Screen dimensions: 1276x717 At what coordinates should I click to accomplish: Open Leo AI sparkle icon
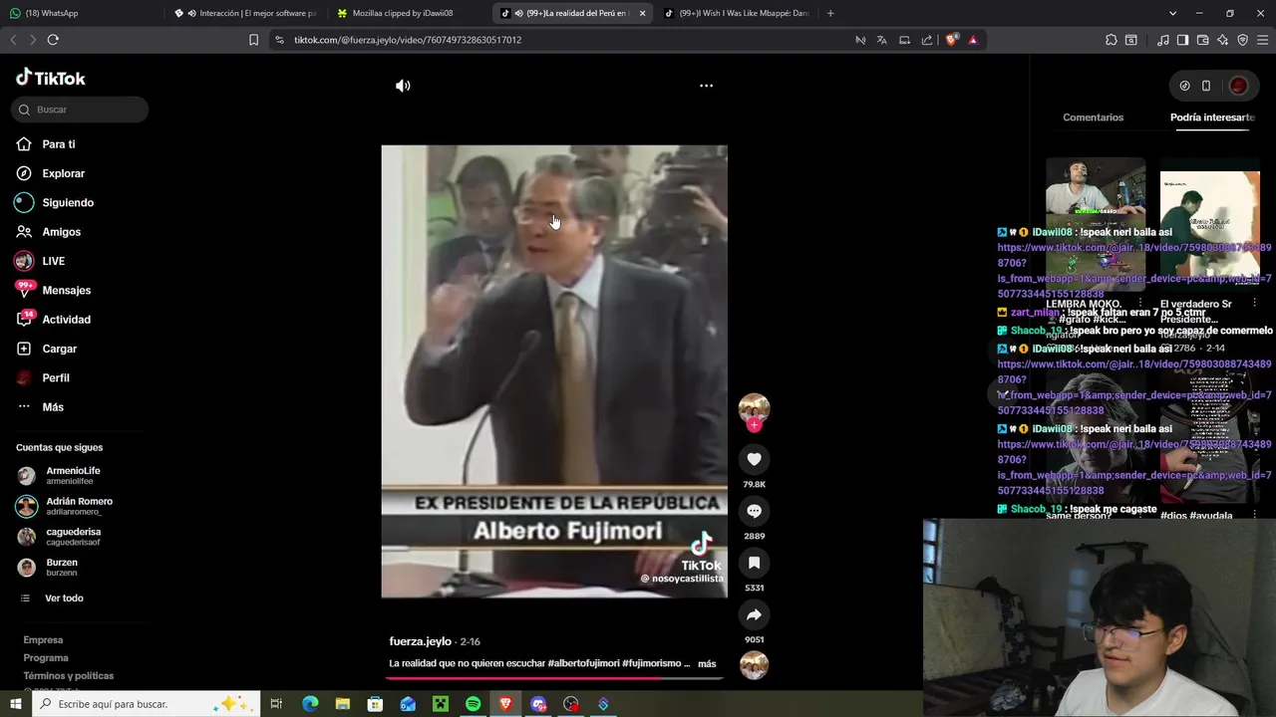coord(1222,40)
